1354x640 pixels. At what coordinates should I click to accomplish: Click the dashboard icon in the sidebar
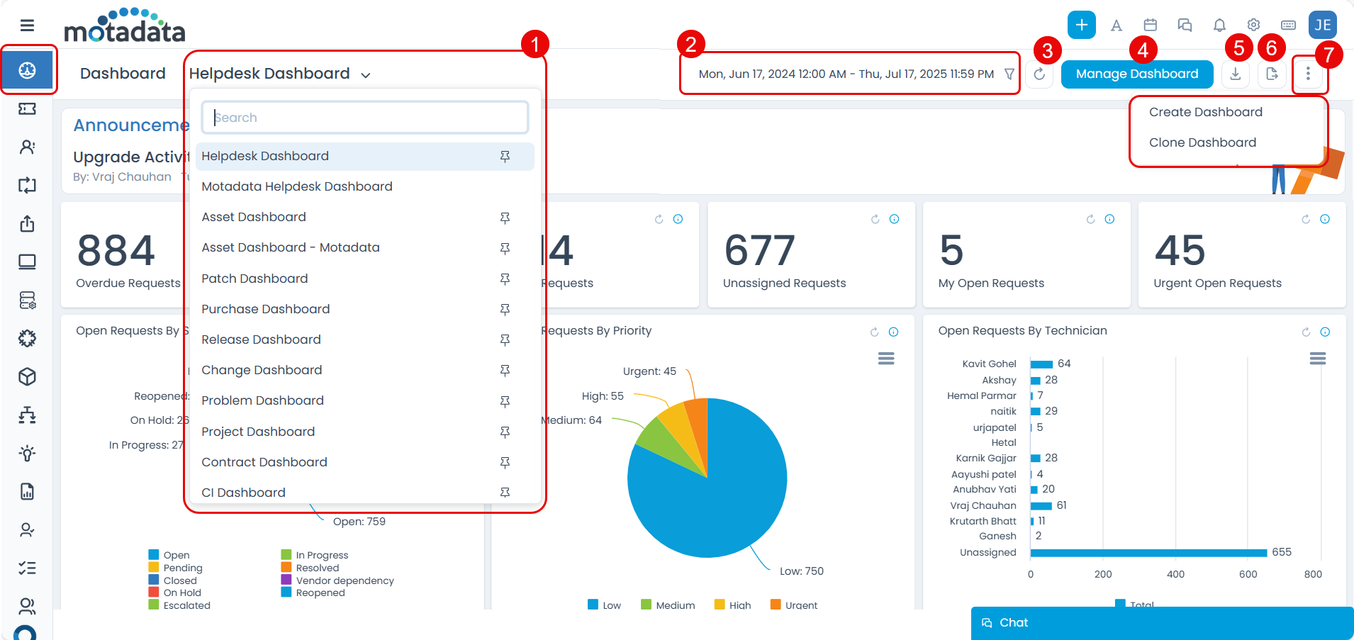point(28,70)
